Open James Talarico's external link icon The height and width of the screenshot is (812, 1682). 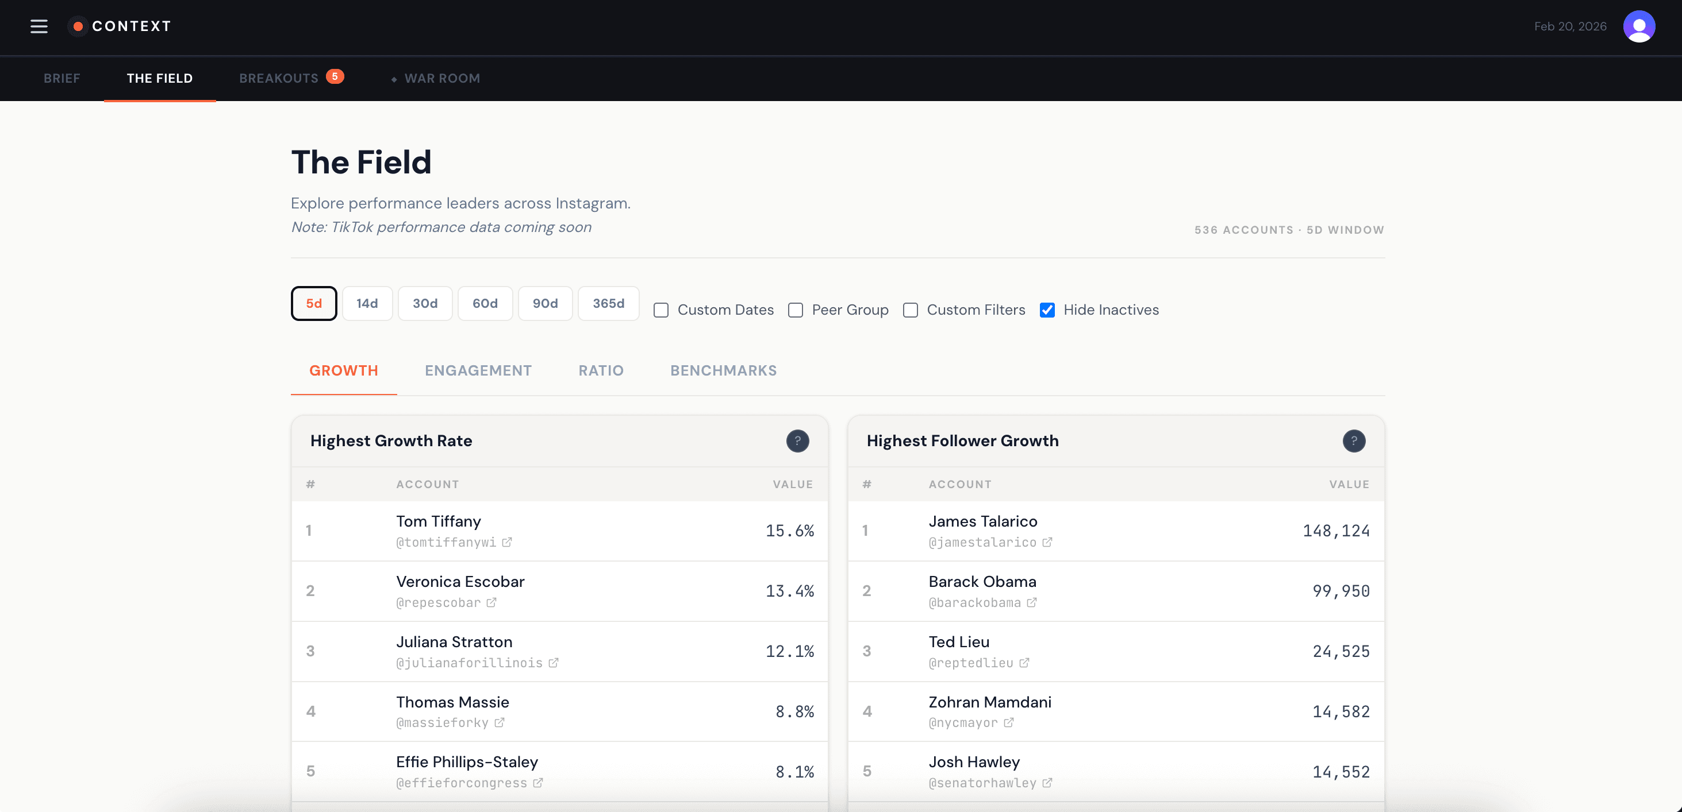(1047, 542)
